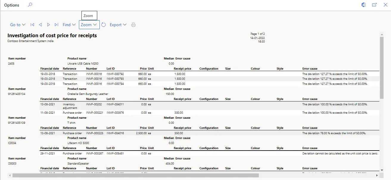
Task: Click Lot ID INMF-005451
Action: point(115,153)
